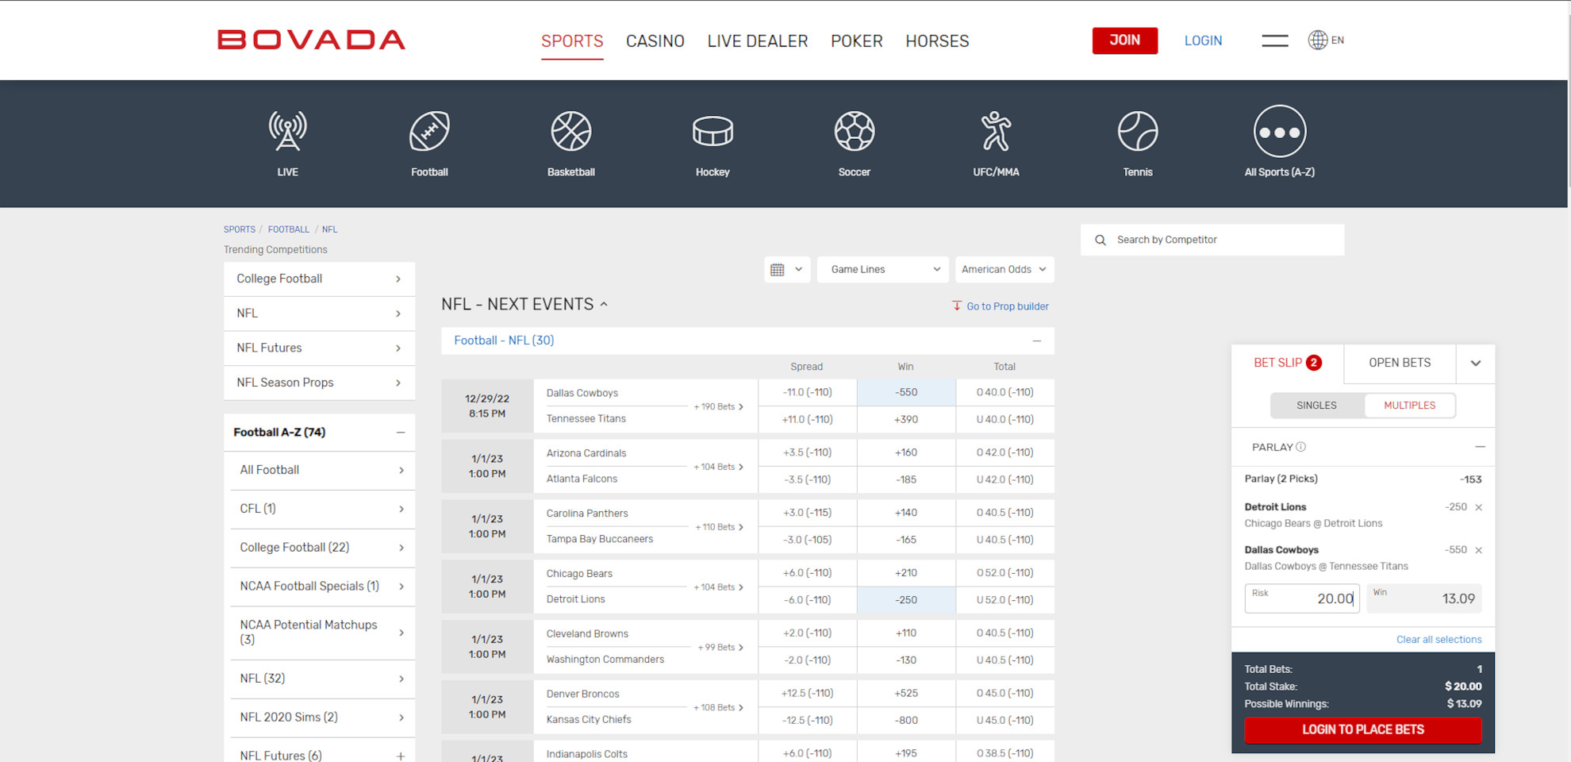Open the Poker tab

(857, 41)
